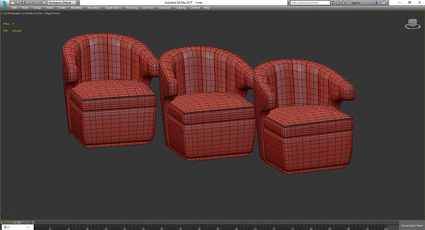Viewport: 425px width, 230px height.
Task: Open the Autodesk Exchange X icon
Action: coord(376,3)
